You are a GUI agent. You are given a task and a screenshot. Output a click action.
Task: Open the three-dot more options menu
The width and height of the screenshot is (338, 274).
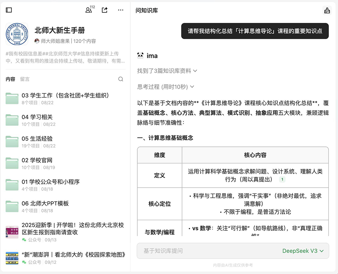click(x=121, y=10)
